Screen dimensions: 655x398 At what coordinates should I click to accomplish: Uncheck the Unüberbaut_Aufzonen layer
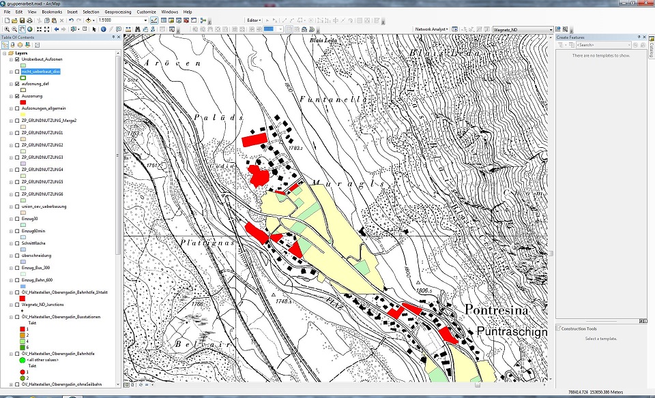coord(17,59)
